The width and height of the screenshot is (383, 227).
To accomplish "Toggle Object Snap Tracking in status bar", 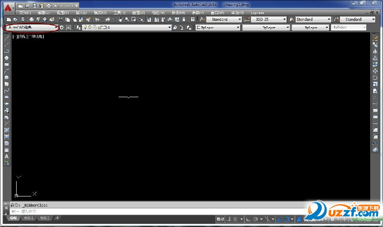I will pos(279,219).
